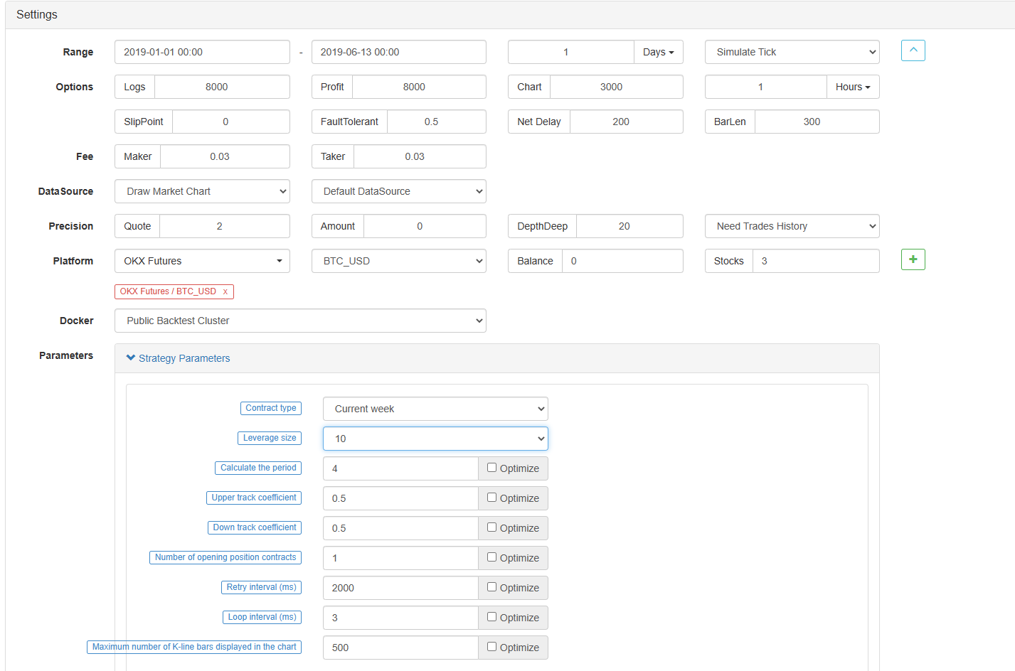Open the Hours unit dropdown
This screenshot has height=671, width=1015.
point(853,87)
